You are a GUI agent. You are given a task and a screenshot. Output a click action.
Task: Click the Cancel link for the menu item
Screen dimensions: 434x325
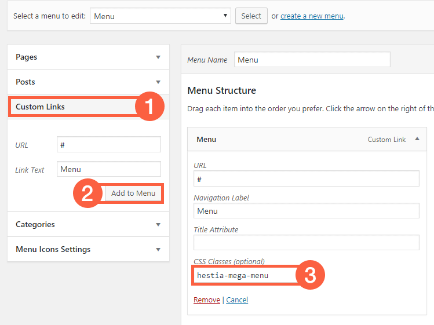tap(237, 300)
